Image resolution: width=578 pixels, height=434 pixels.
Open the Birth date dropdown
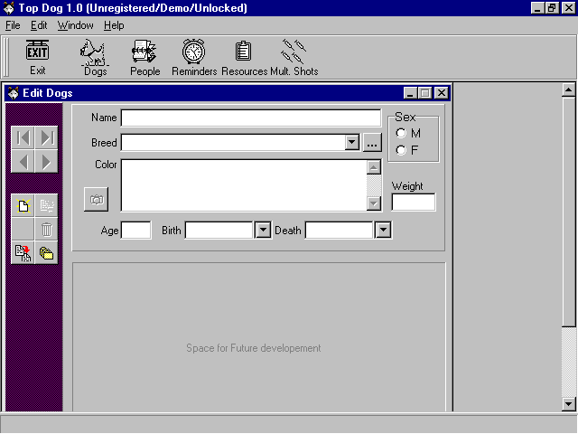[x=263, y=231]
